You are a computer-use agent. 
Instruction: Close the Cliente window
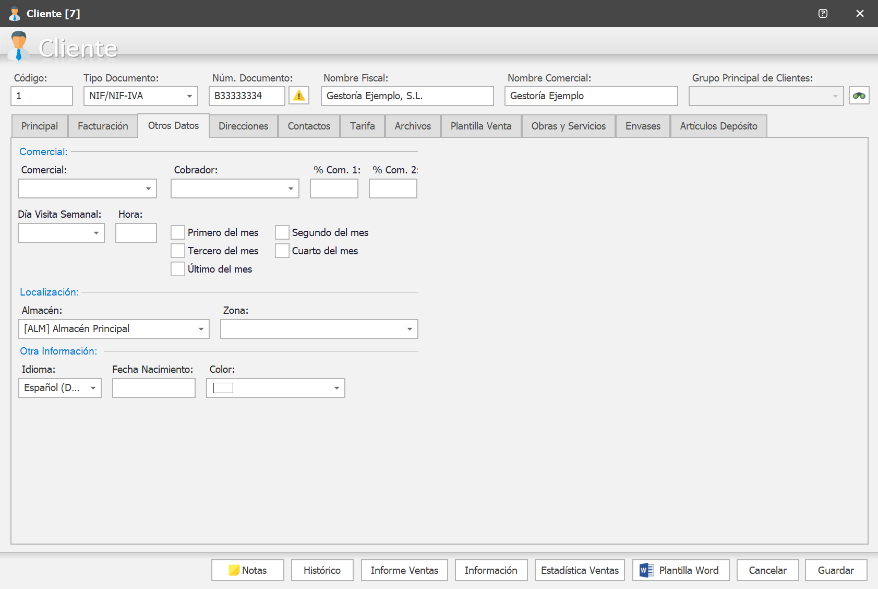coord(860,14)
